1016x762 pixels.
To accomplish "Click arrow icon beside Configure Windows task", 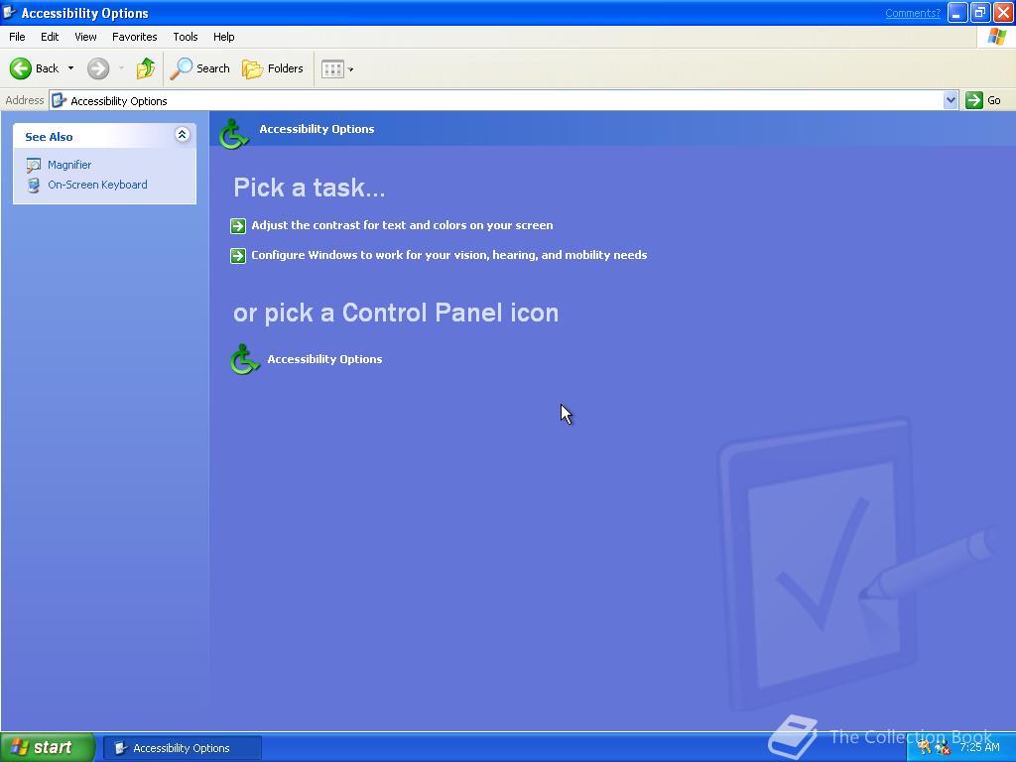I will [x=238, y=256].
